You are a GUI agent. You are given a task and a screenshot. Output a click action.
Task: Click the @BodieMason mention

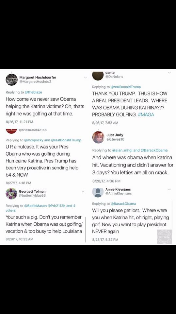[36, 206]
